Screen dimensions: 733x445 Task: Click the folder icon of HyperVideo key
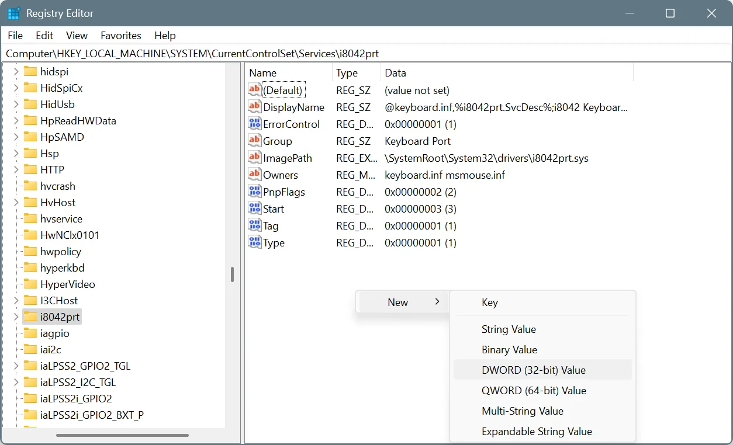(30, 284)
